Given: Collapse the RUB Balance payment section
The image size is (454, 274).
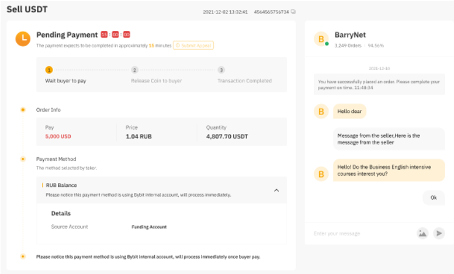Looking at the screenshot, I should tap(276, 190).
